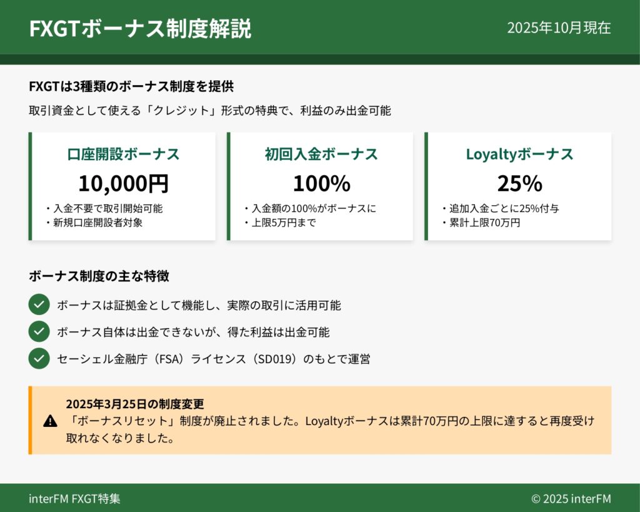Click the FXGTは3種類のボーナス制度を提供 heading

tap(131, 86)
